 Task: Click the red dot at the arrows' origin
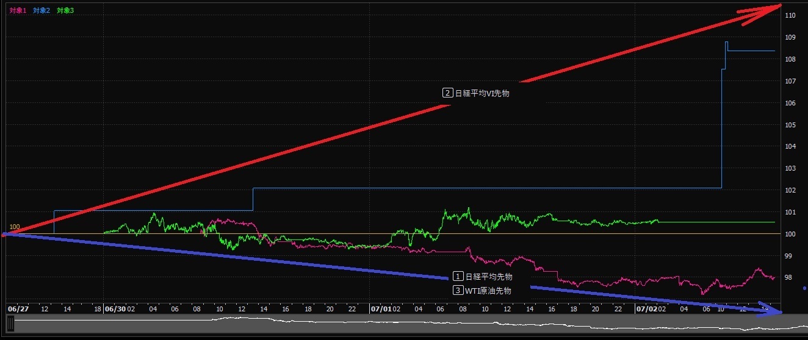tap(4, 234)
